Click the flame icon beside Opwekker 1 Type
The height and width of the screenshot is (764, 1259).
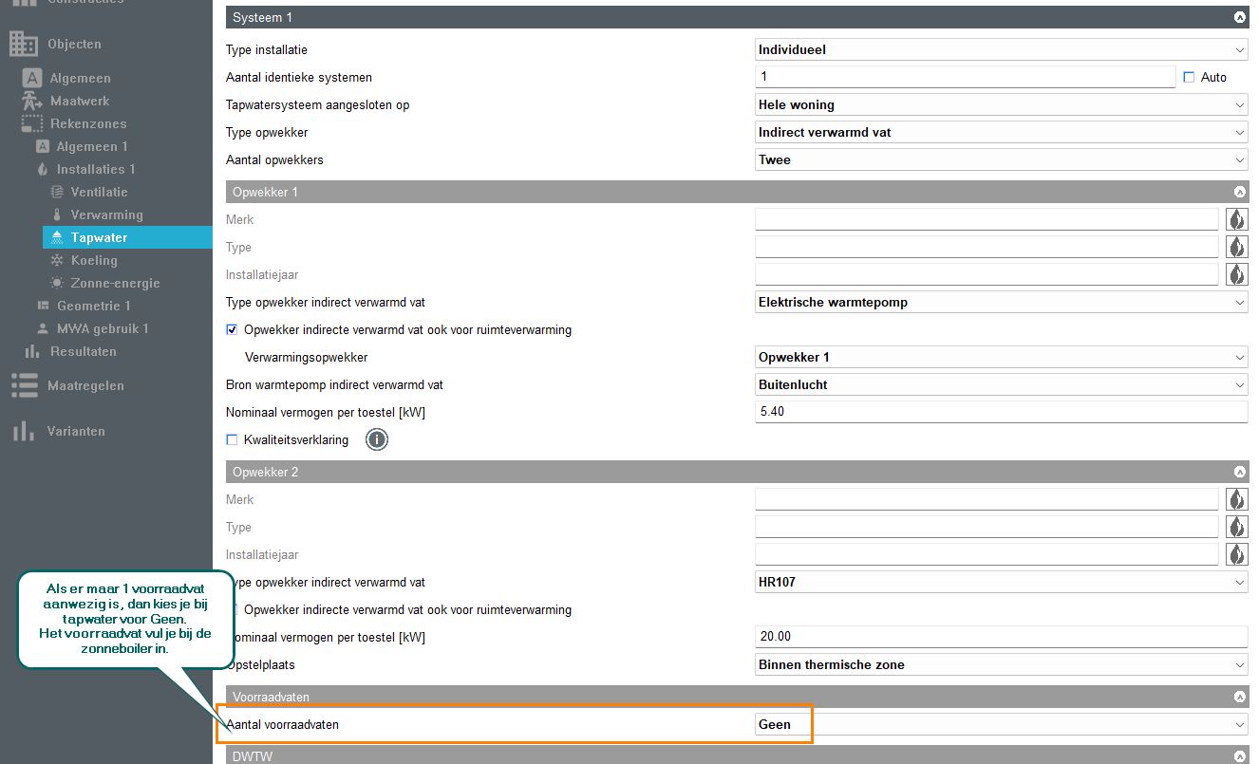[1236, 247]
